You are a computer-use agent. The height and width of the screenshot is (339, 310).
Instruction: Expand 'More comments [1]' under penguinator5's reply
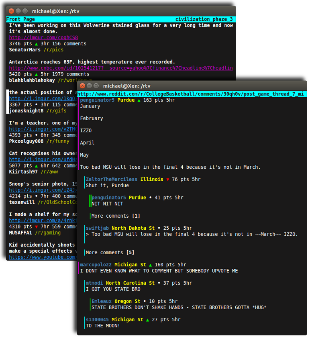pos(116,216)
